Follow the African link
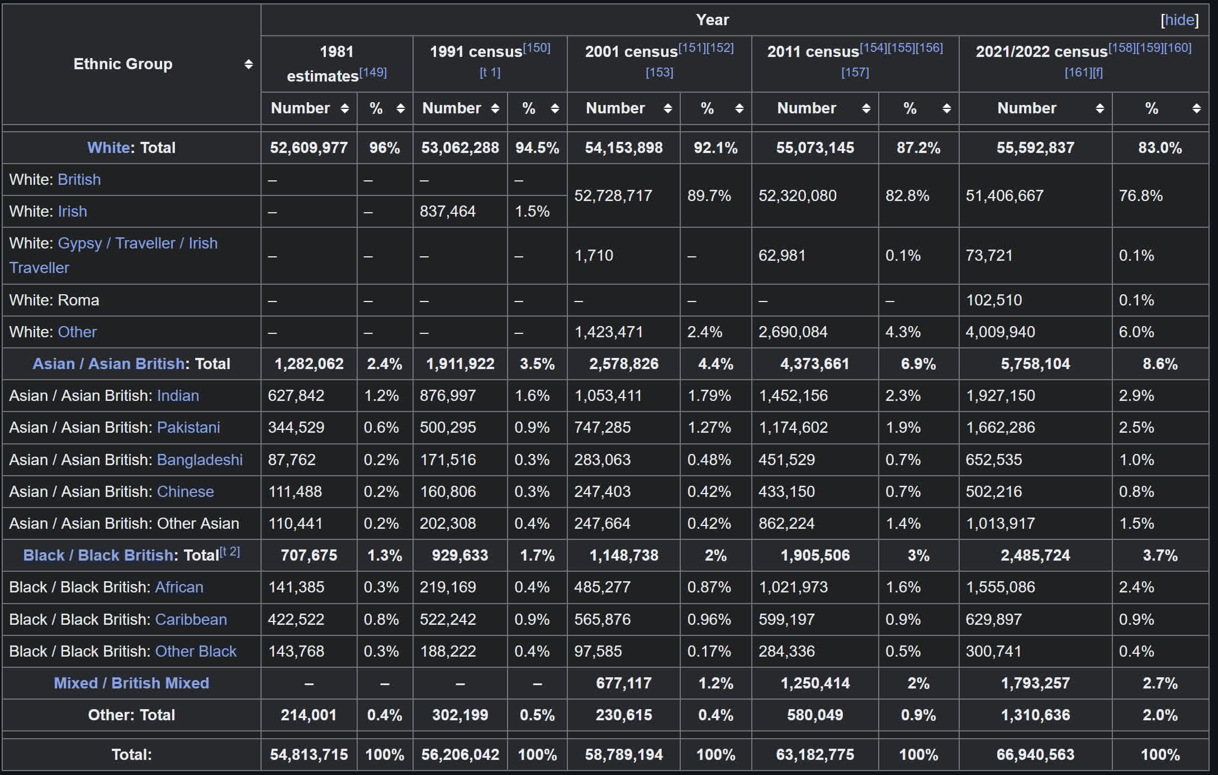The image size is (1218, 775). coord(179,587)
